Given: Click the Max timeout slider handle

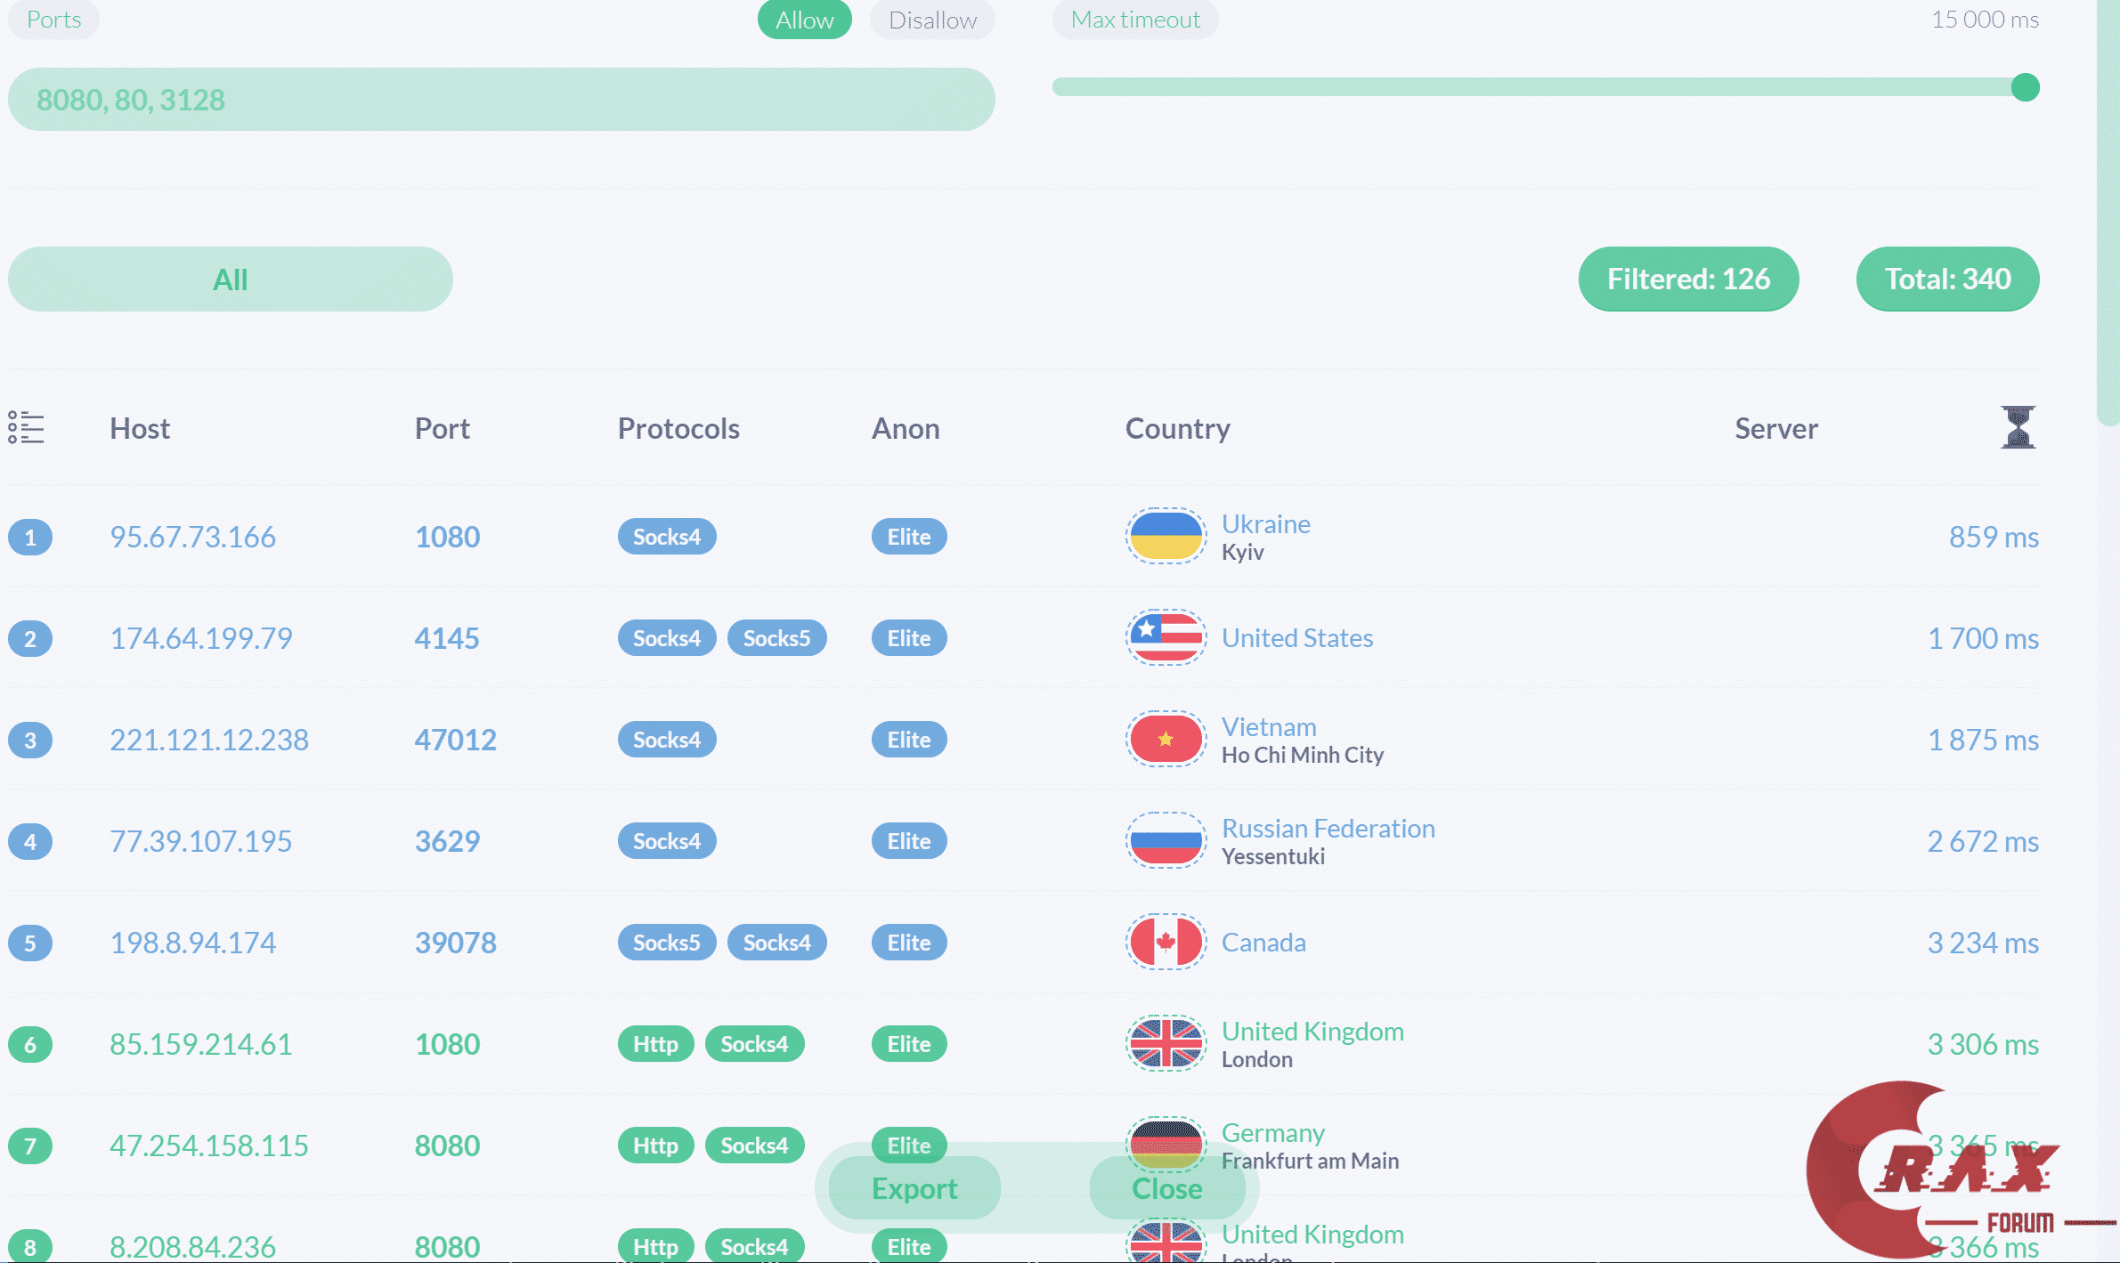Looking at the screenshot, I should point(2025,87).
